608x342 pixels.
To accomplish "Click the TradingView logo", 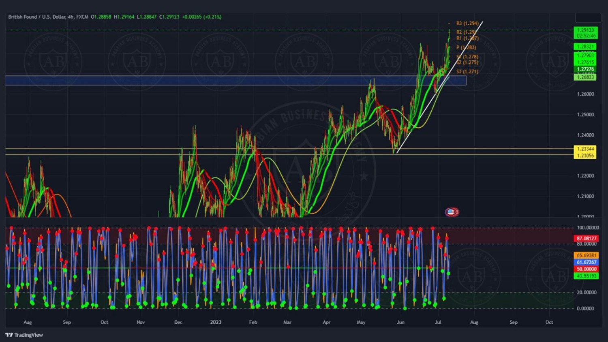I will tap(24, 335).
